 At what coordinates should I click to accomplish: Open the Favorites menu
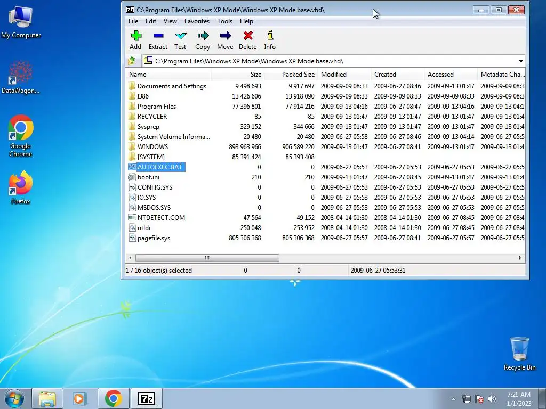(197, 21)
